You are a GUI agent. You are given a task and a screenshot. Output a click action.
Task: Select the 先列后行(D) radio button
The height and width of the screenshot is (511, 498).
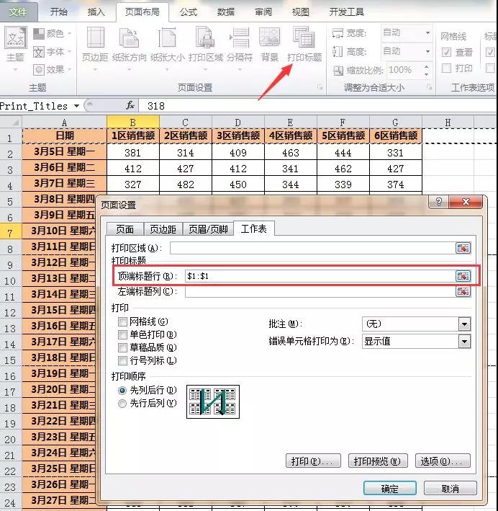pyautogui.click(x=122, y=390)
